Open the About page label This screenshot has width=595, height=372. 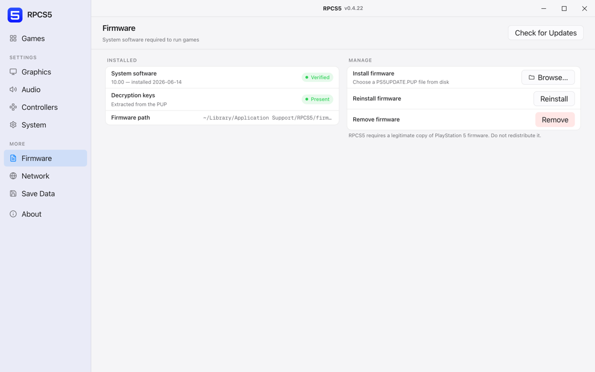31,214
